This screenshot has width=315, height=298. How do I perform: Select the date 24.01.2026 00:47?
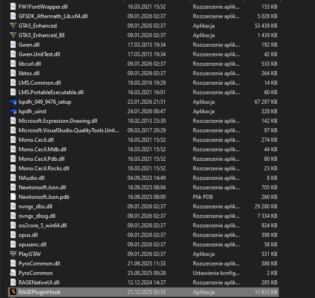click(147, 111)
